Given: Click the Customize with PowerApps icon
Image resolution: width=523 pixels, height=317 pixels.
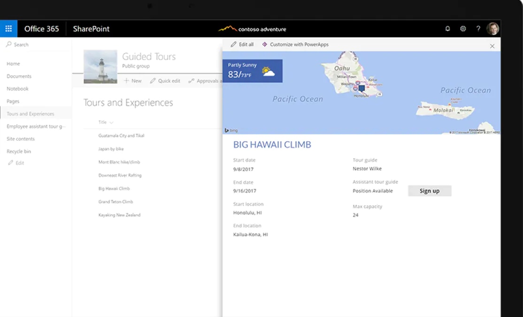Looking at the screenshot, I should pyautogui.click(x=265, y=45).
